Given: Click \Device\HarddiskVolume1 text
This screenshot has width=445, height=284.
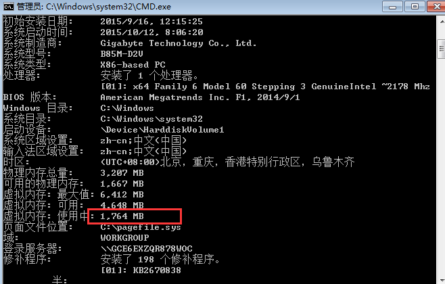Looking at the screenshot, I should coord(162,130).
